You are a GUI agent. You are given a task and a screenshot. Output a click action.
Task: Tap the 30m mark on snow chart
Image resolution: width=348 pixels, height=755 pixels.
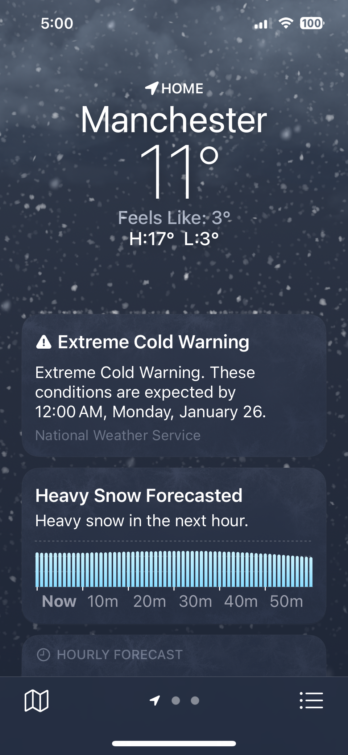point(195,601)
